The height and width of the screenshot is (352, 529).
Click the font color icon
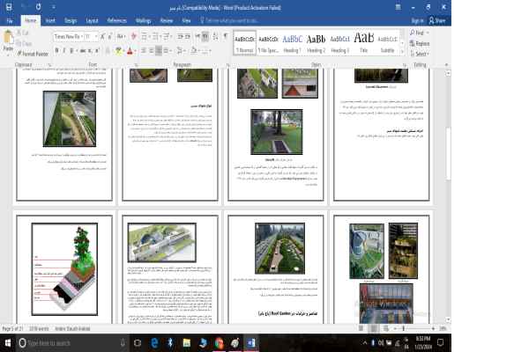[x=130, y=50]
